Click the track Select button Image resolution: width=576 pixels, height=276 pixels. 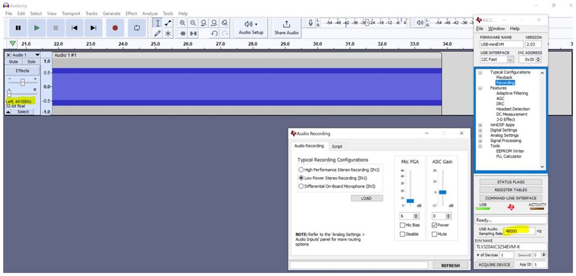pyautogui.click(x=23, y=112)
